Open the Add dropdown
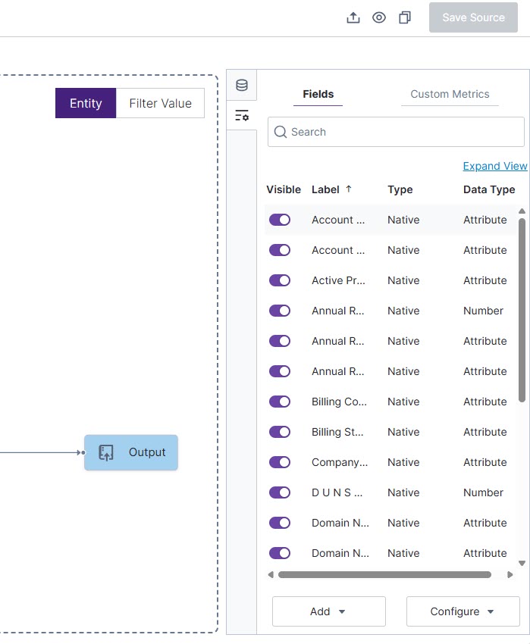The image size is (530, 644). click(x=328, y=611)
